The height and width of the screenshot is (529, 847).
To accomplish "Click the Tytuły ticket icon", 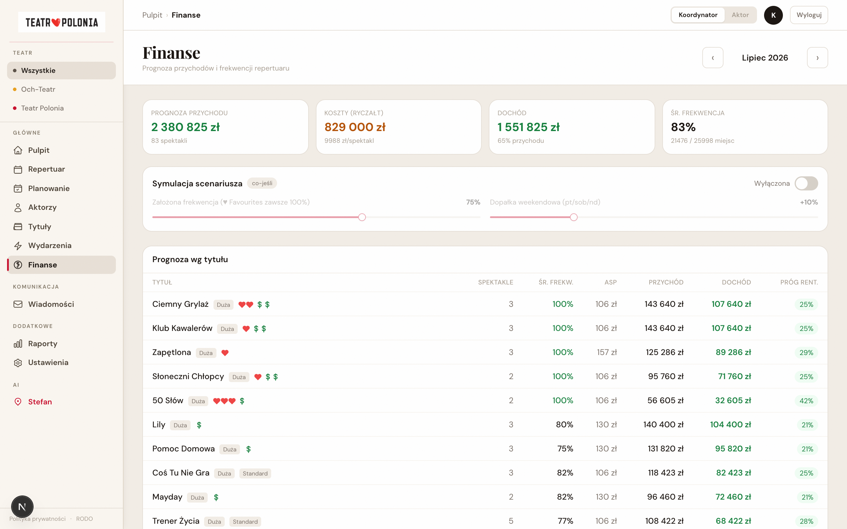I will coord(18,227).
